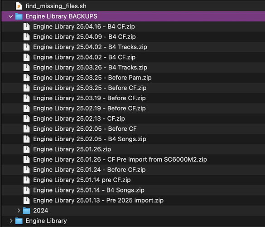Screen dimensions: 265x227
Task: Select Engine Library 25.01.14 - B4 Songs.zip
Action: click(x=89, y=190)
